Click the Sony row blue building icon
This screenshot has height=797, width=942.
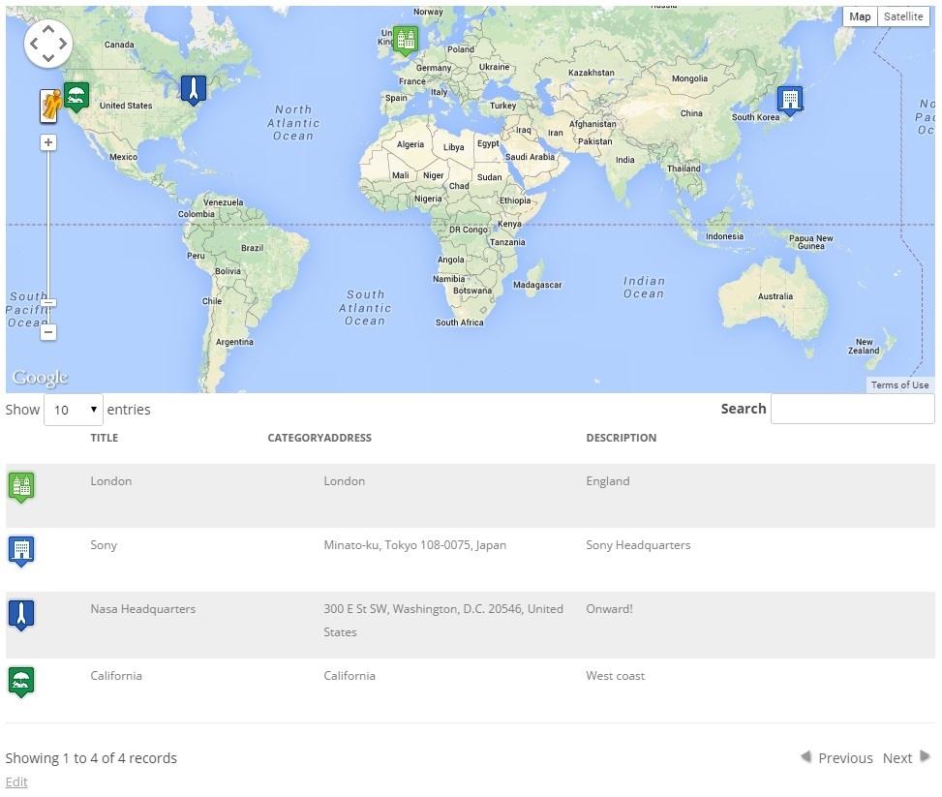coord(21,550)
